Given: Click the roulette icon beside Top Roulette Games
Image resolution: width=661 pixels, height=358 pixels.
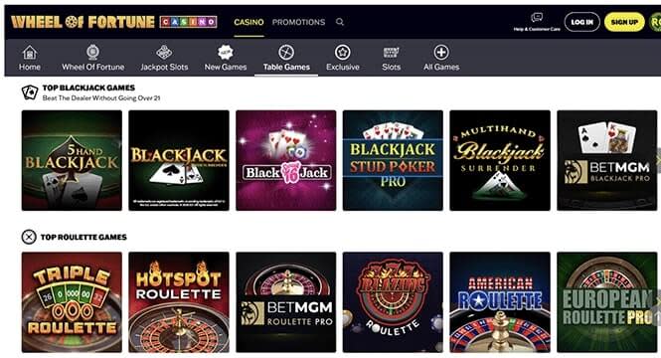Looking at the screenshot, I should (29, 237).
